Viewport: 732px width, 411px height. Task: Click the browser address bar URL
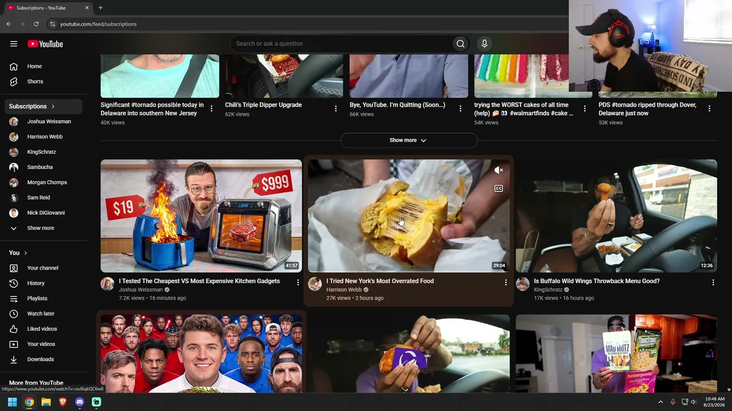[x=98, y=24]
